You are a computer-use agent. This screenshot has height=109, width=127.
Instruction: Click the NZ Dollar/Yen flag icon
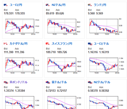(x=48, y=5)
